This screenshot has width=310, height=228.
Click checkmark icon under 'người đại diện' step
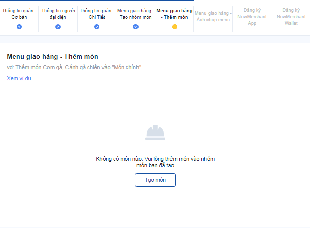coord(58,27)
